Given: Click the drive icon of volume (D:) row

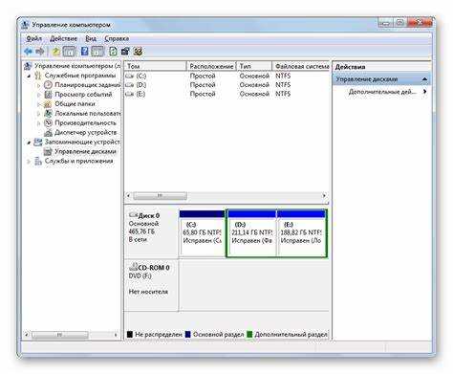Looking at the screenshot, I should coord(130,85).
